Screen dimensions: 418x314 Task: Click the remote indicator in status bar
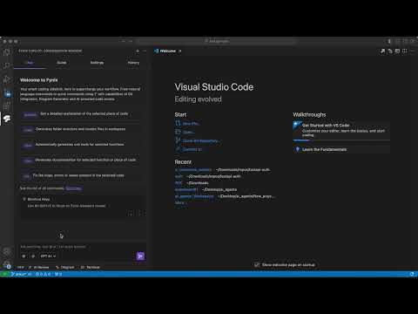(4, 274)
